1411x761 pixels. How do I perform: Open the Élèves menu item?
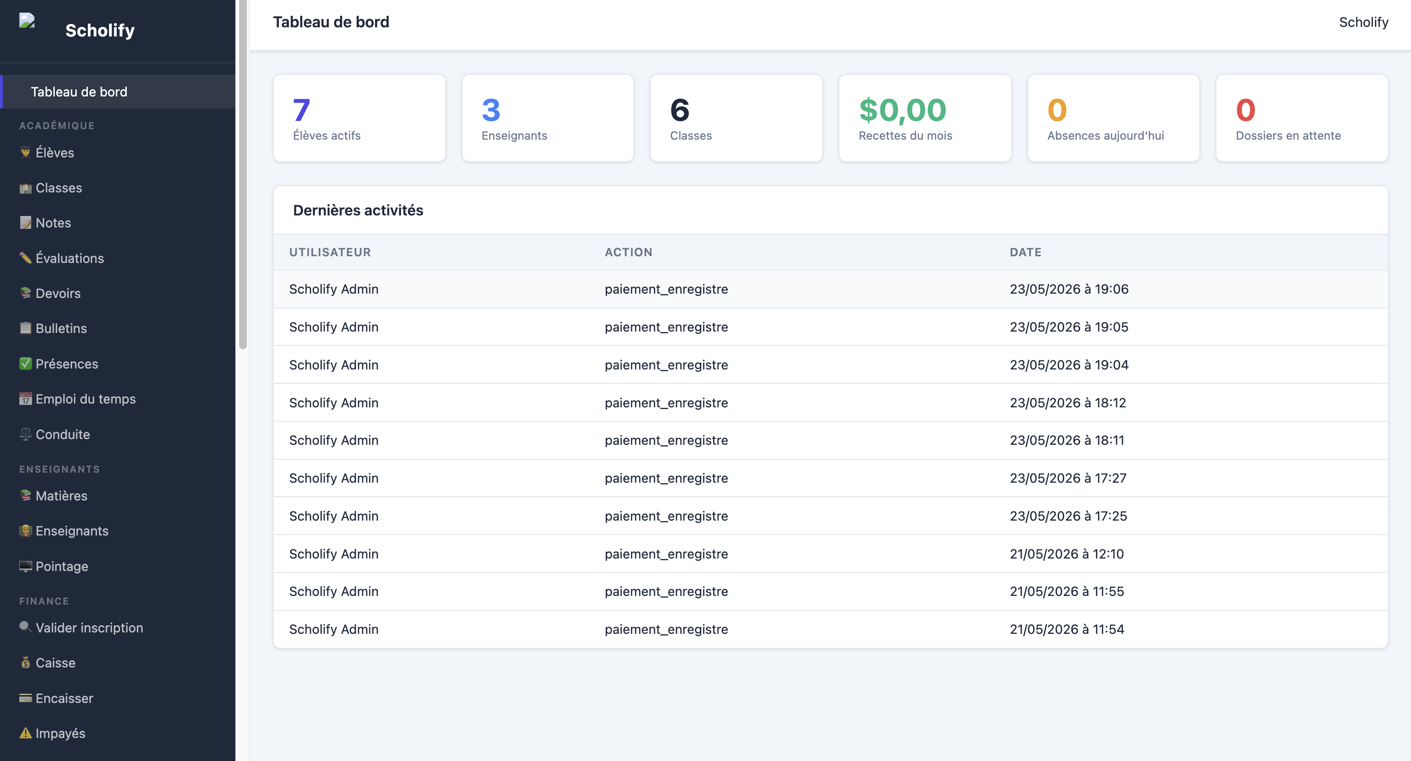(118, 153)
